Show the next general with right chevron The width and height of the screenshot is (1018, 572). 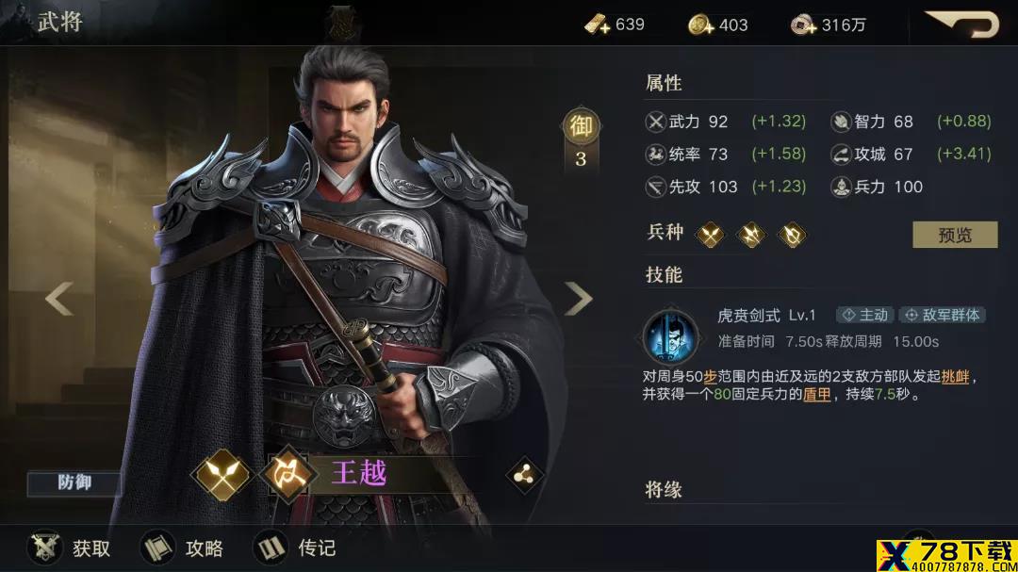578,299
